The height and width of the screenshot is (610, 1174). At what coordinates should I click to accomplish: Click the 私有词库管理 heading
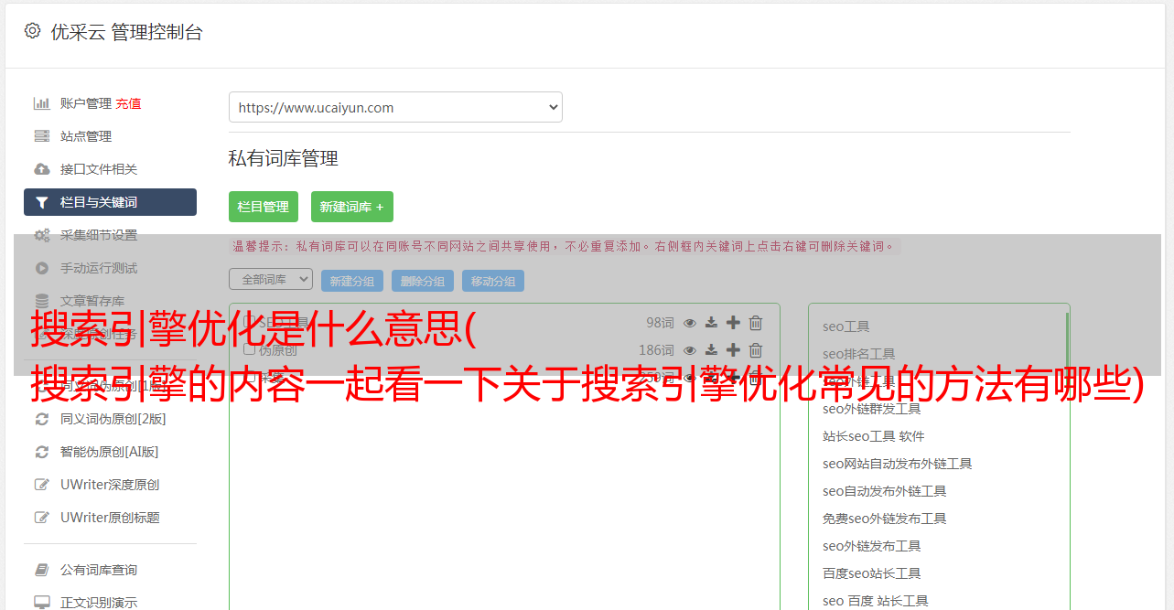[284, 158]
